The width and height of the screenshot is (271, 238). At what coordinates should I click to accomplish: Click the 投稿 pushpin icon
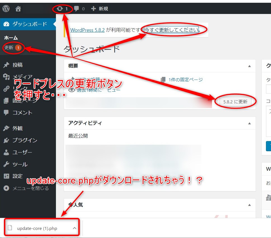coord(6,65)
